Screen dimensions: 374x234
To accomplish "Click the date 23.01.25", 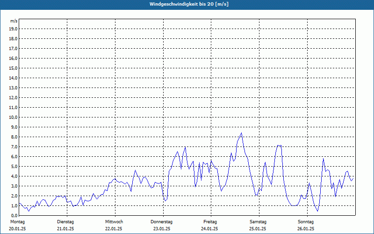I will [x=162, y=229].
